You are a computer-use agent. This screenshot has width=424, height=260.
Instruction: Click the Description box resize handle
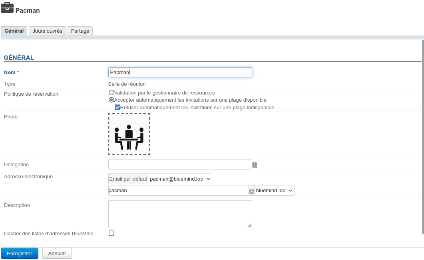point(249,225)
